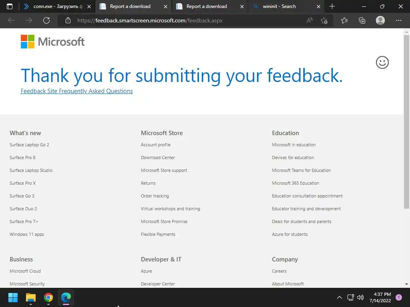Open the Favorites list icon
410x307 pixels.
pos(344,20)
